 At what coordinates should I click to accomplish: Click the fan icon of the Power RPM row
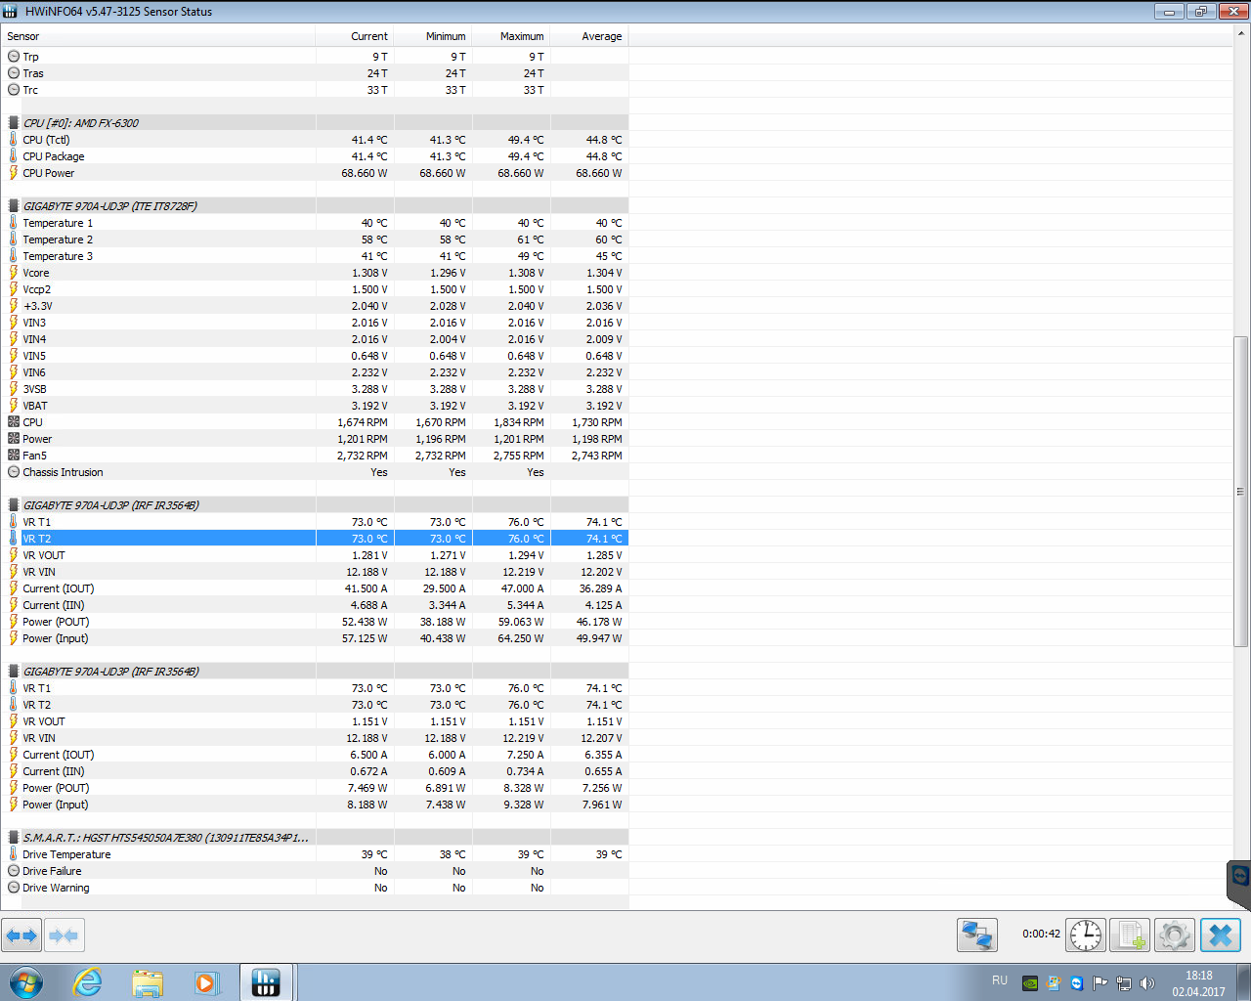[14, 439]
